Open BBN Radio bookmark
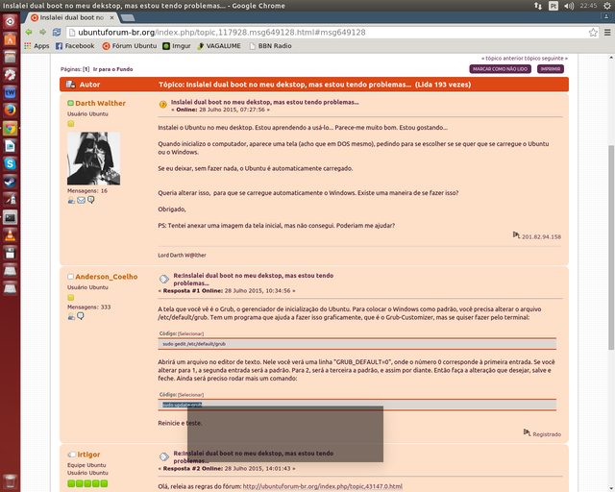The height and width of the screenshot is (492, 615). point(271,46)
